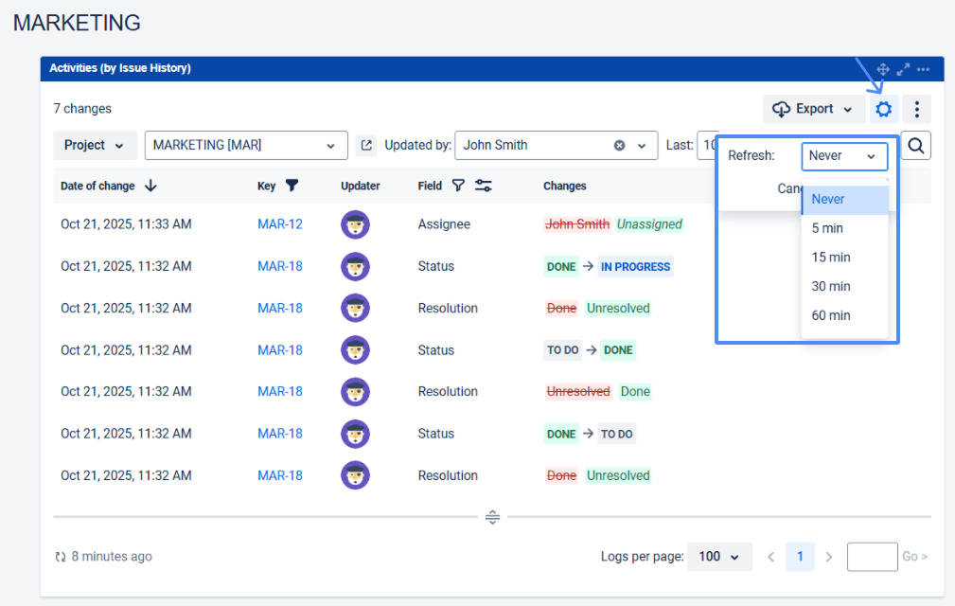The height and width of the screenshot is (606, 955).
Task: Open the three-dot vertical more menu
Action: point(916,109)
